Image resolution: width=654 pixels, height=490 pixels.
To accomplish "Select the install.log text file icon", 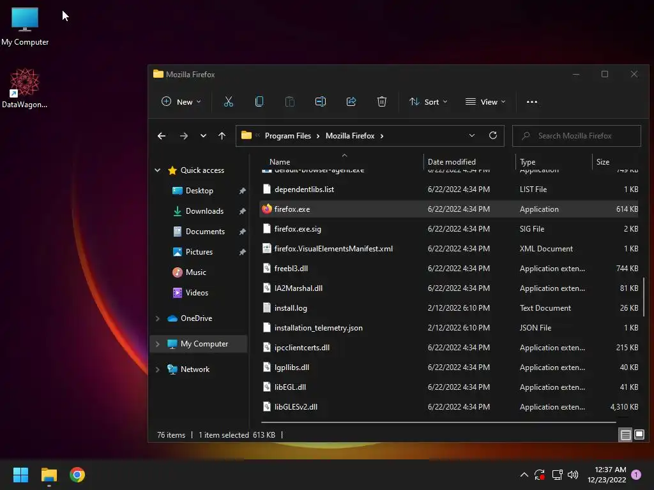I will (267, 308).
